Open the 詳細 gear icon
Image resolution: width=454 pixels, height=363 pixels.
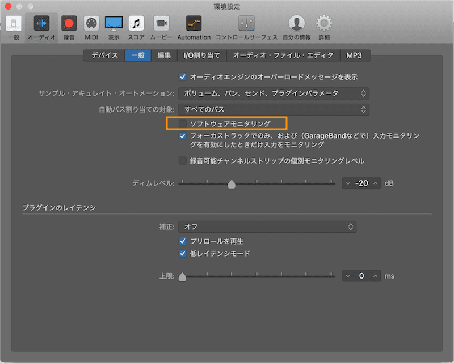point(324,23)
